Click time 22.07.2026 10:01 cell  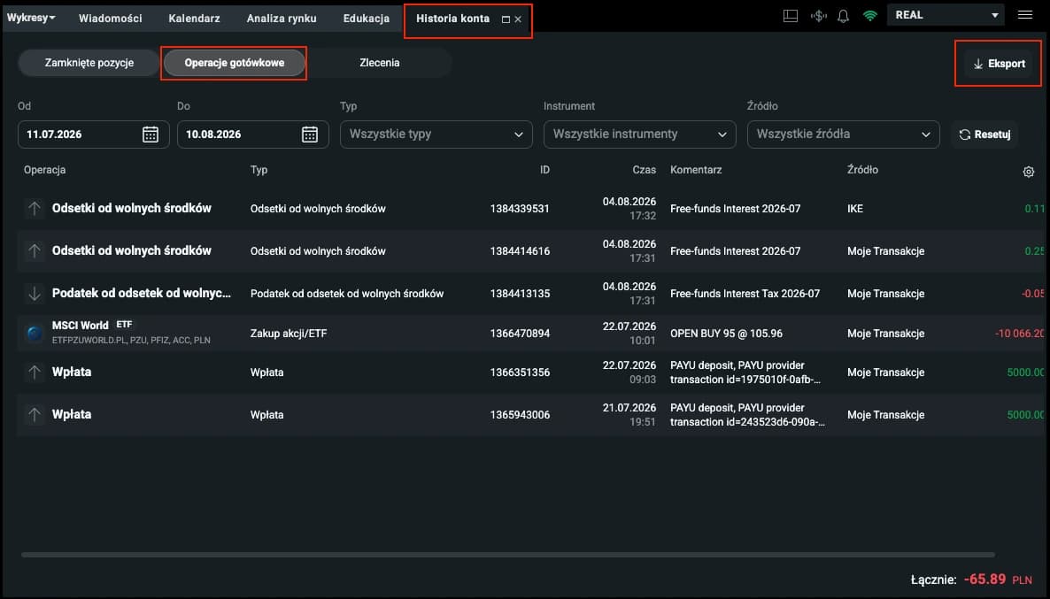[x=629, y=334]
